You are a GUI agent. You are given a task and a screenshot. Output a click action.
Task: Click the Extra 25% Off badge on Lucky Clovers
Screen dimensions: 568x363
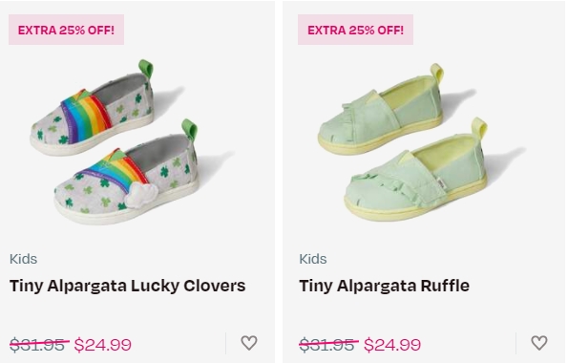pos(66,30)
